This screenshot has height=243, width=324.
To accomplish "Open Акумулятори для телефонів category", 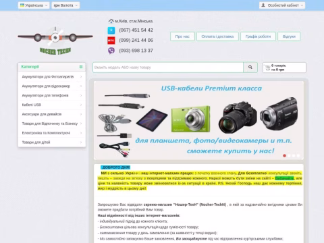I will [45, 95].
